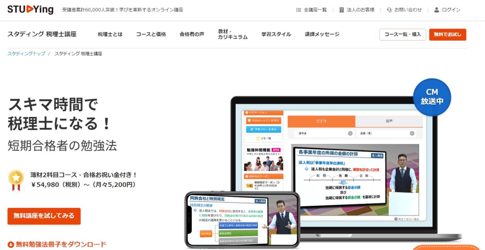This screenshot has height=250, width=485.
Task: Click 再生できない場合 help link
Action: tap(406, 219)
